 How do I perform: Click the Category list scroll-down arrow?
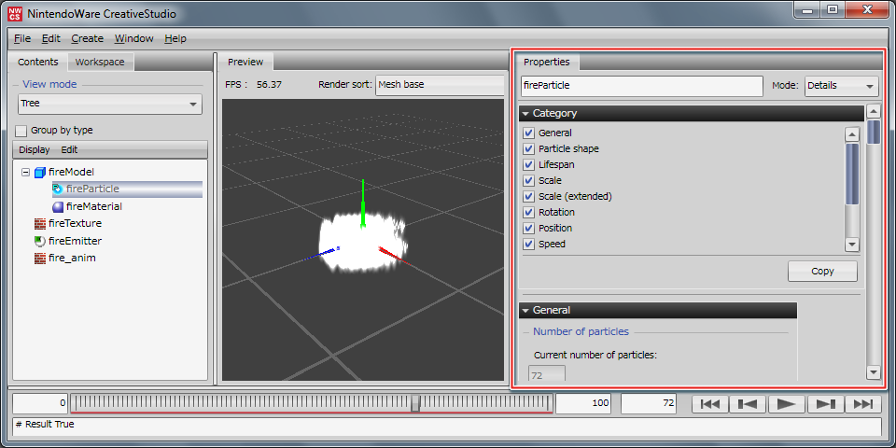coord(852,245)
